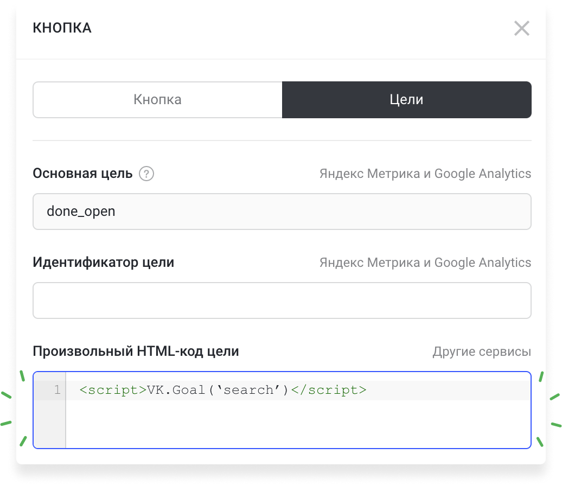
Task: Close the КНОПКА dialog with the X
Action: pyautogui.click(x=521, y=28)
